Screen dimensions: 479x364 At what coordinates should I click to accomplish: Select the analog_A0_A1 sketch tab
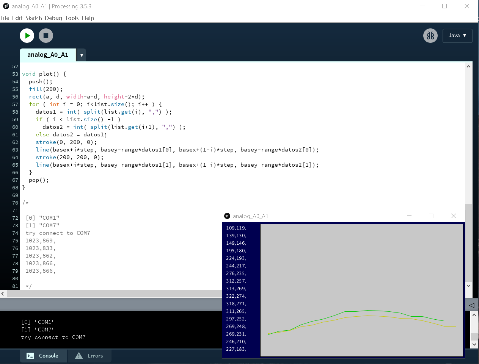click(x=48, y=55)
